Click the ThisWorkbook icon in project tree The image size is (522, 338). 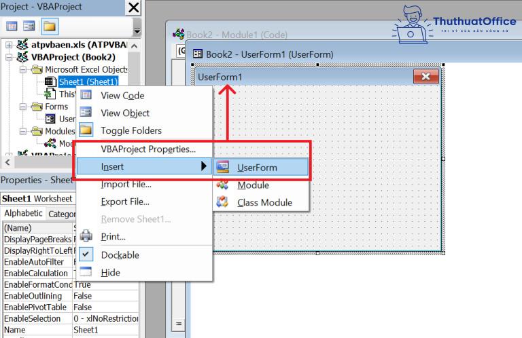tap(50, 94)
